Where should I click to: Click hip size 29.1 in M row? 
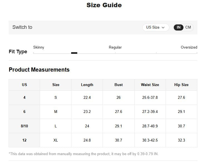coord(181,112)
